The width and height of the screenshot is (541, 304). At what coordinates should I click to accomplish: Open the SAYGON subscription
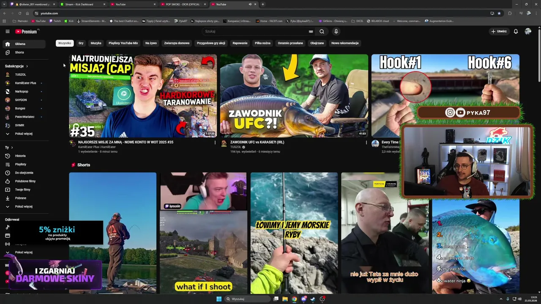(24, 100)
